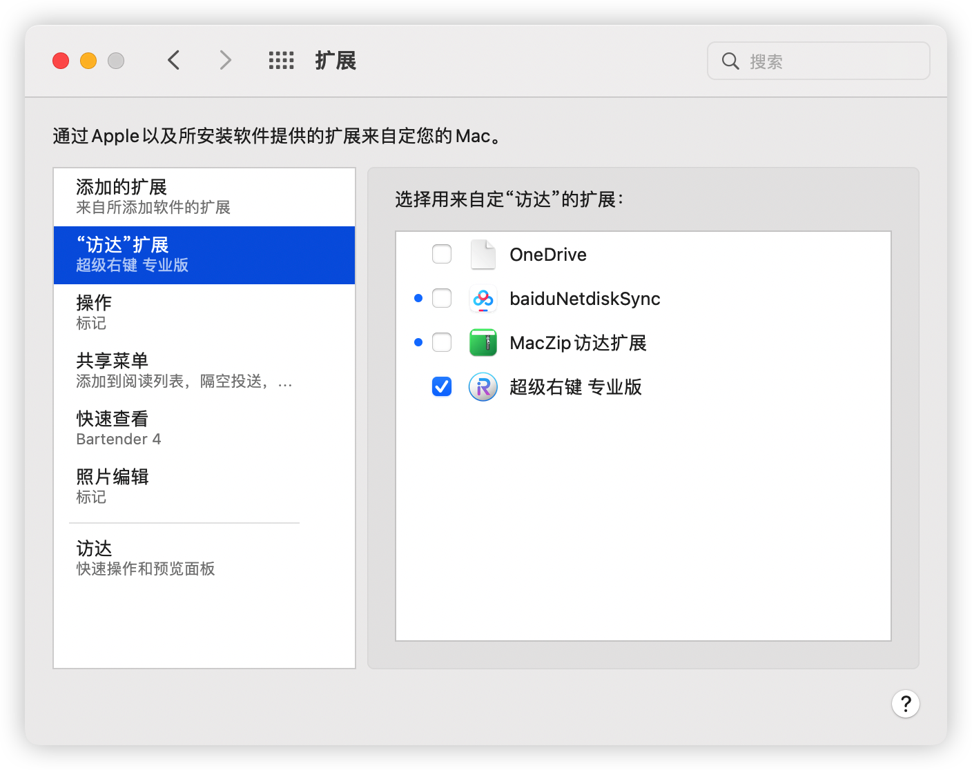The image size is (972, 770).
Task: Click the blue dot beside baiduNetdiskSync
Action: pos(418,299)
